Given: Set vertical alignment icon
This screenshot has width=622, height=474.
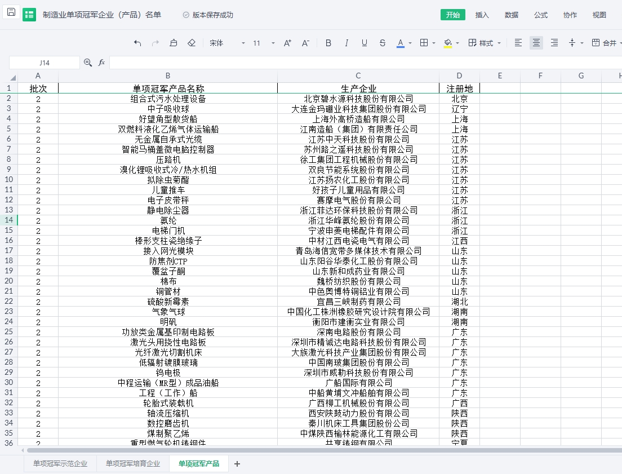Looking at the screenshot, I should tap(572, 43).
